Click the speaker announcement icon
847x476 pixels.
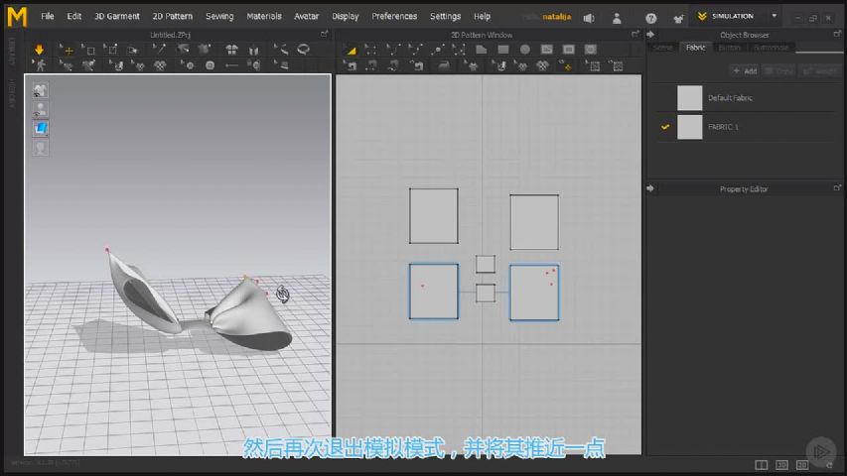(x=589, y=19)
